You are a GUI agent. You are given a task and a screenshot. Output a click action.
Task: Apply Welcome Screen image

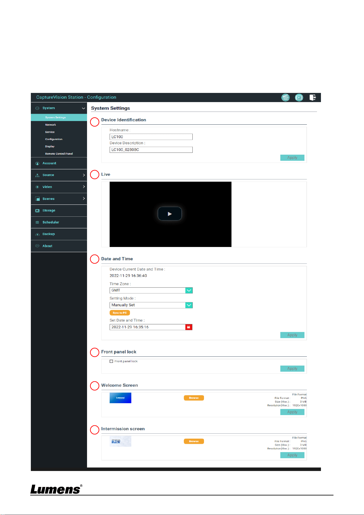coord(292,412)
